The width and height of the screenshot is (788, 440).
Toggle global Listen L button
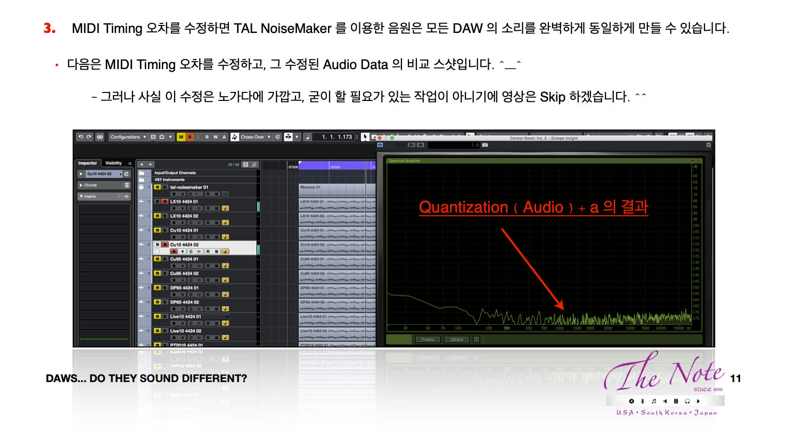pyautogui.click(x=198, y=137)
